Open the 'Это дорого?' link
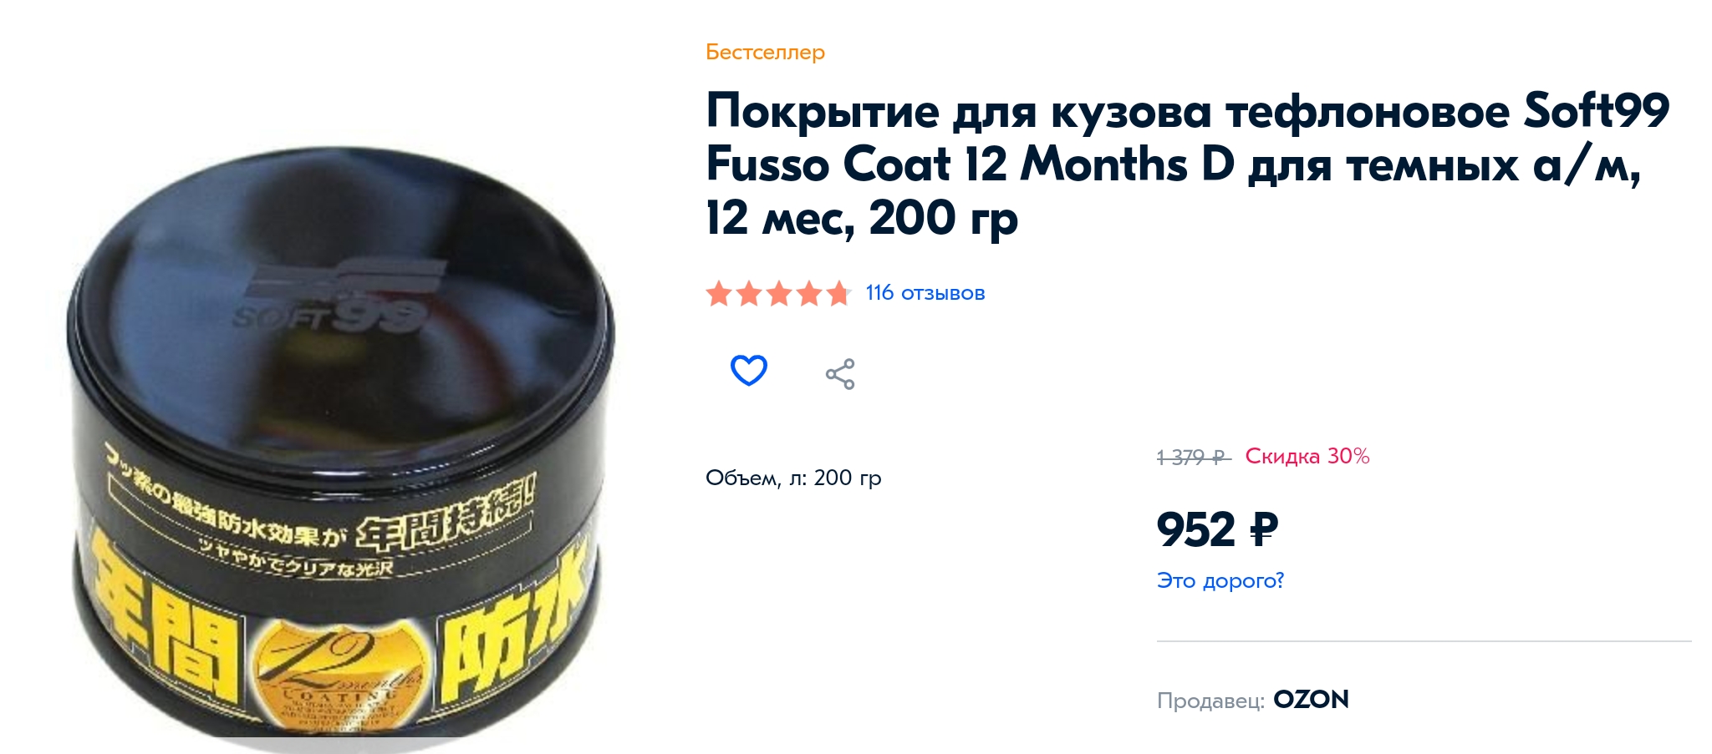This screenshot has width=1712, height=754. coord(1220,580)
